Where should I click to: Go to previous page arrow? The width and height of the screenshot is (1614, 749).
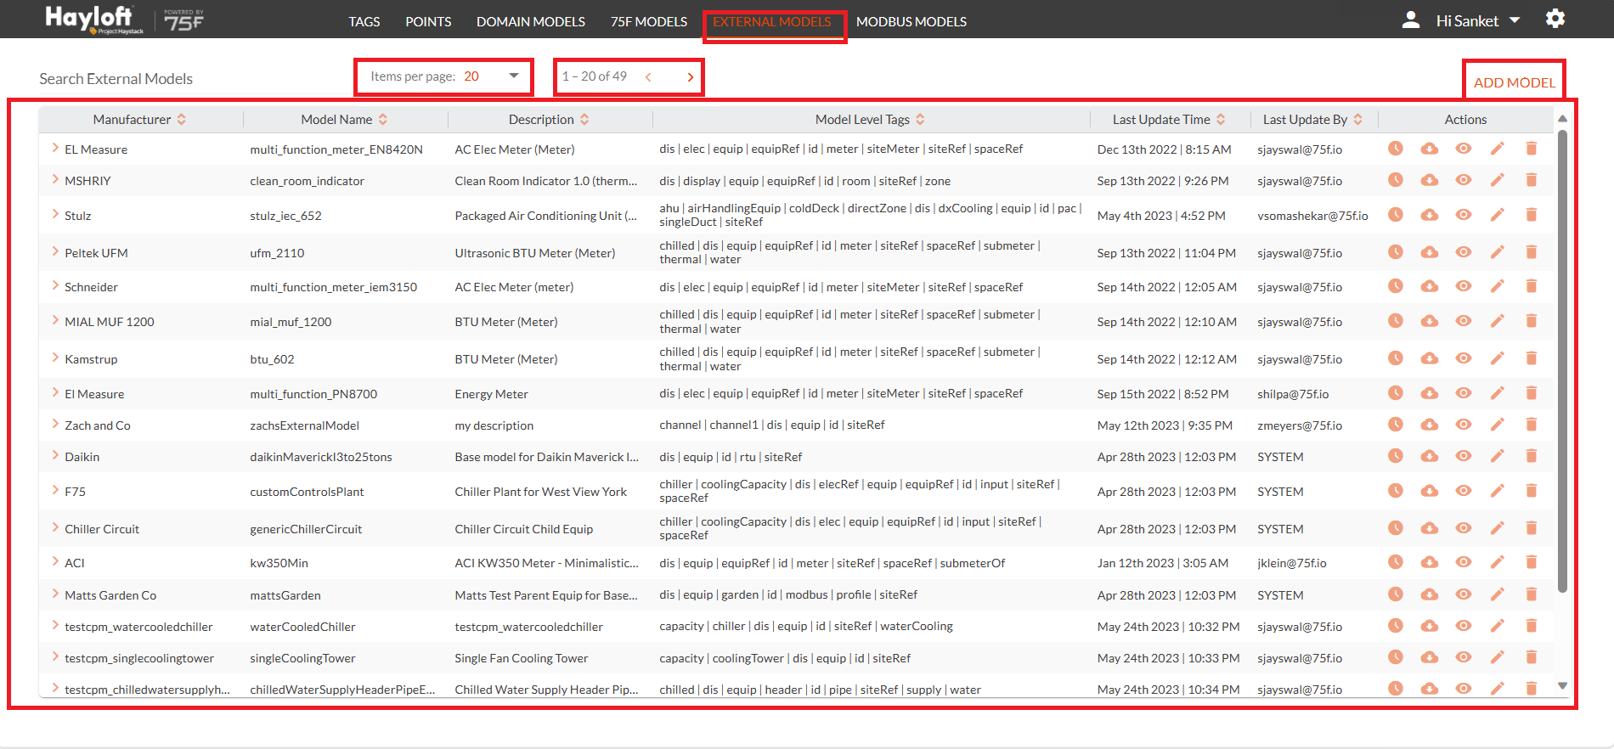[648, 77]
